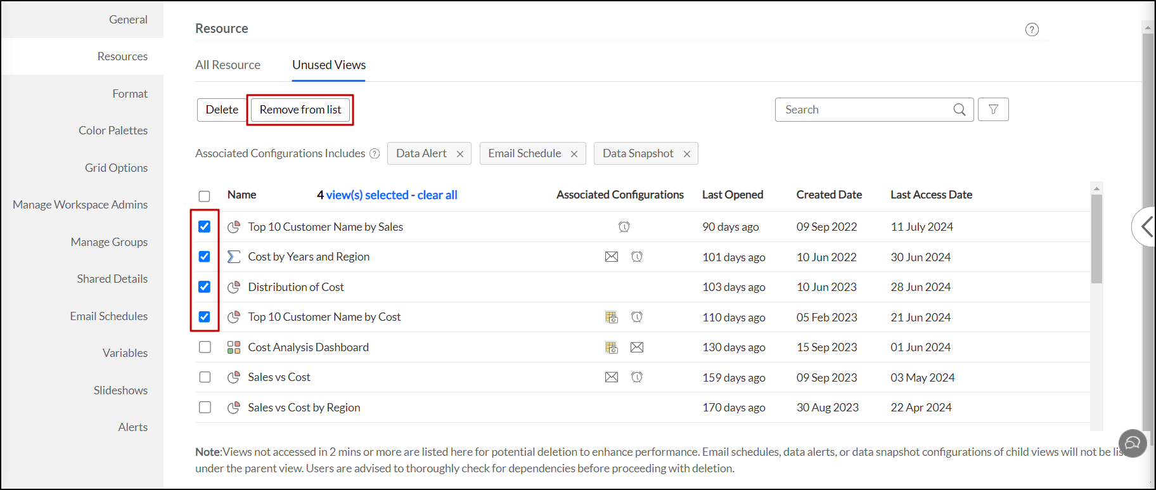
Task: Switch to the All Resource tab
Action: [x=228, y=65]
